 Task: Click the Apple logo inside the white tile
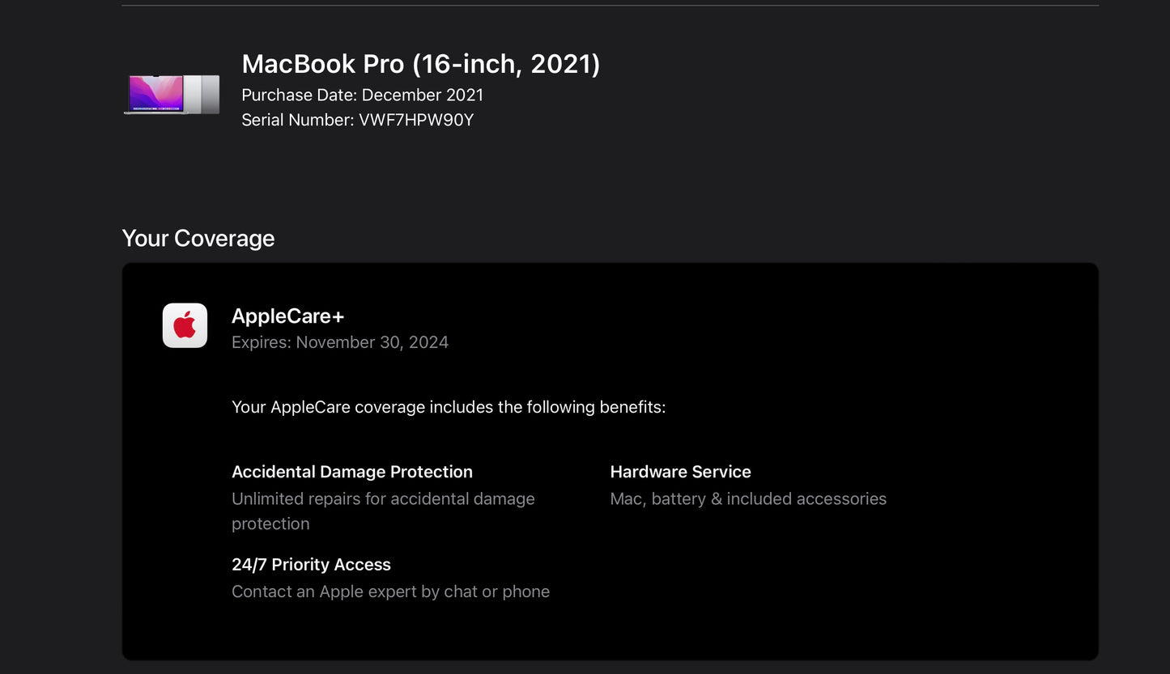185,325
